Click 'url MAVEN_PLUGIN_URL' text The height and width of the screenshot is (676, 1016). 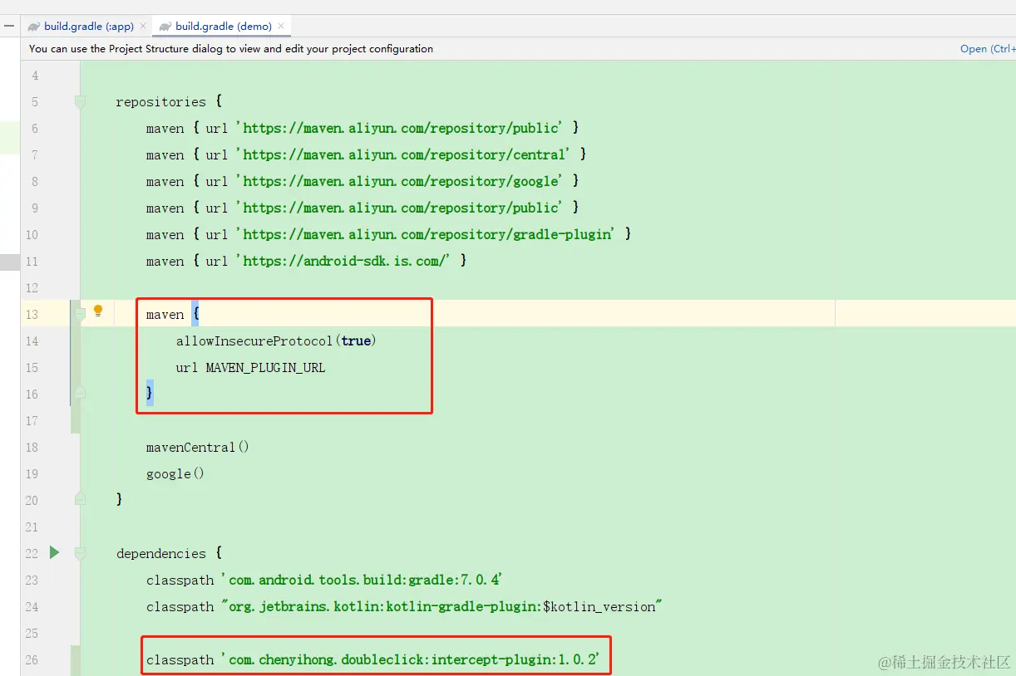[x=250, y=367]
